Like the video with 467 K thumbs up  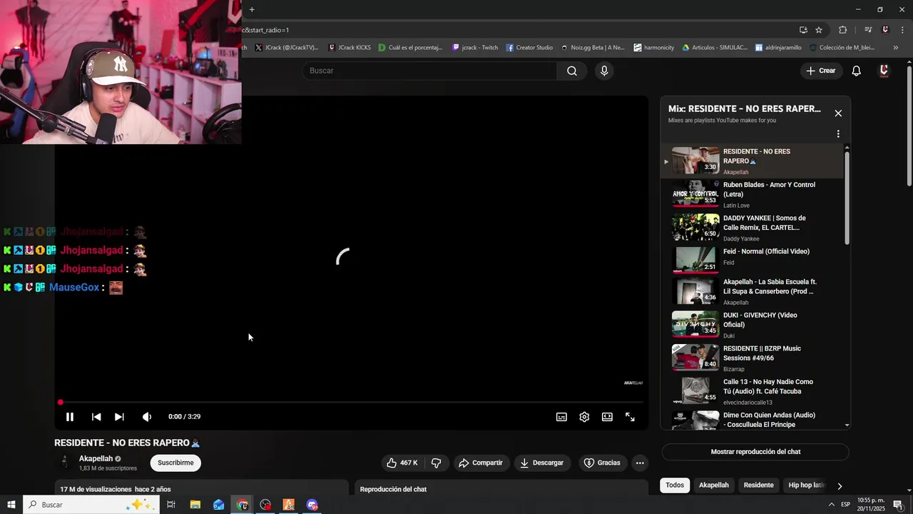(x=402, y=463)
